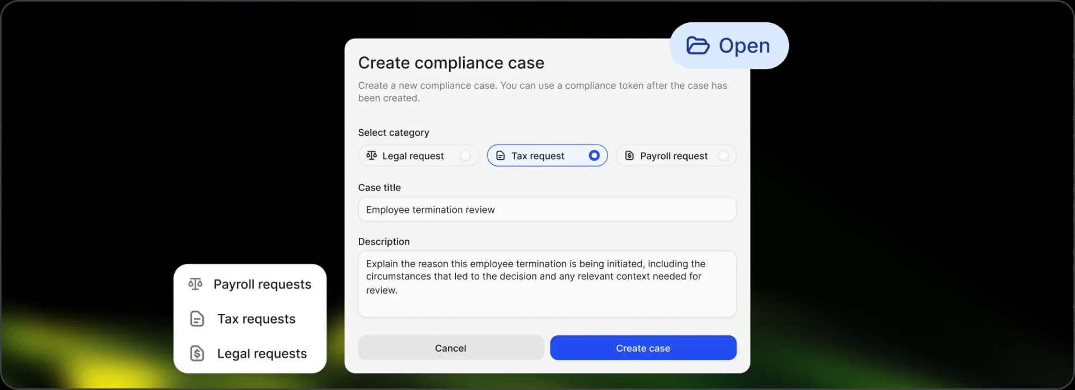Click the Open badge button
The width and height of the screenshot is (1075, 390).
(x=729, y=46)
